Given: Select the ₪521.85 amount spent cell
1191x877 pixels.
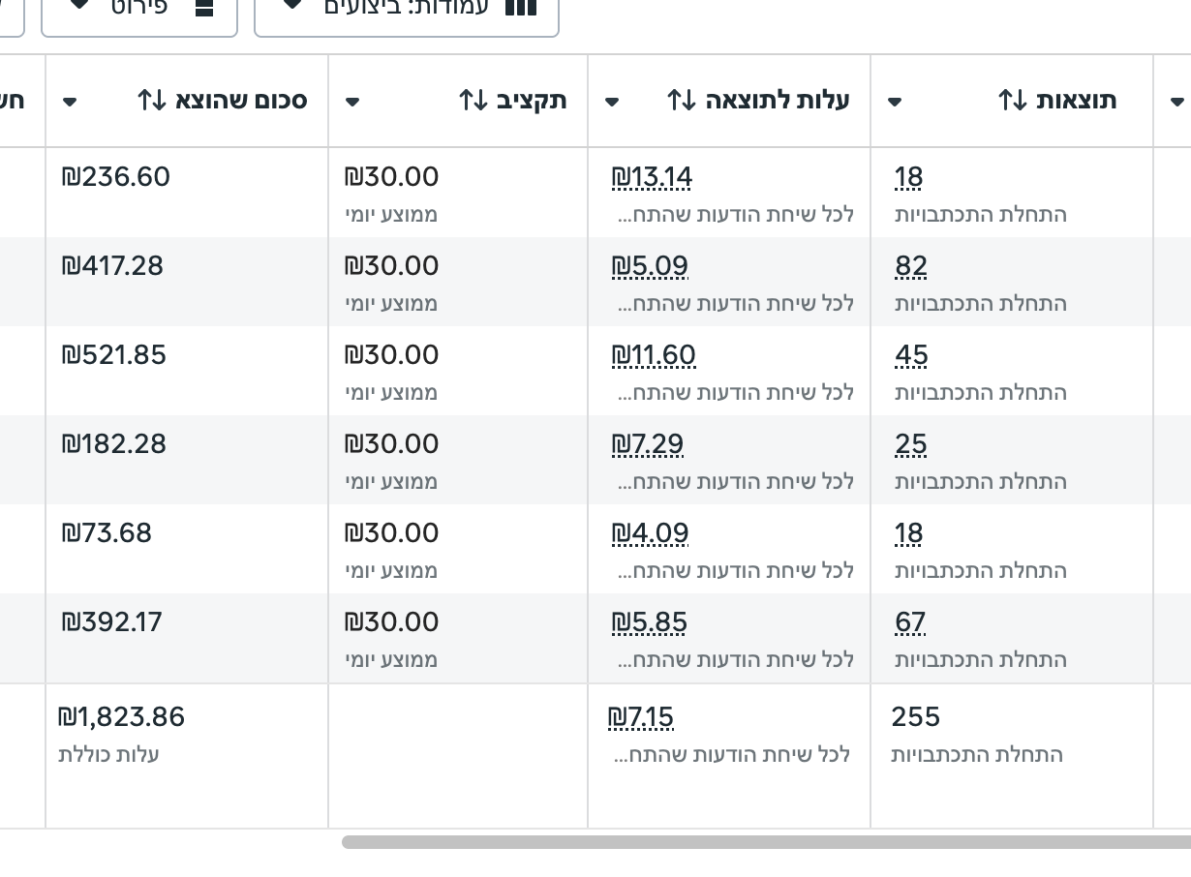Looking at the screenshot, I should 114,355.
